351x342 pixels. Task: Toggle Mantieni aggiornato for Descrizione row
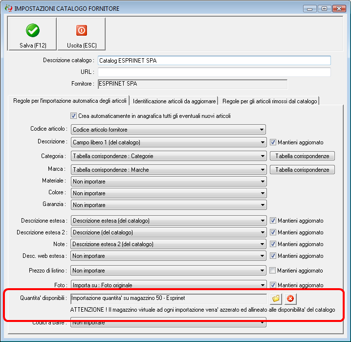(x=273, y=142)
